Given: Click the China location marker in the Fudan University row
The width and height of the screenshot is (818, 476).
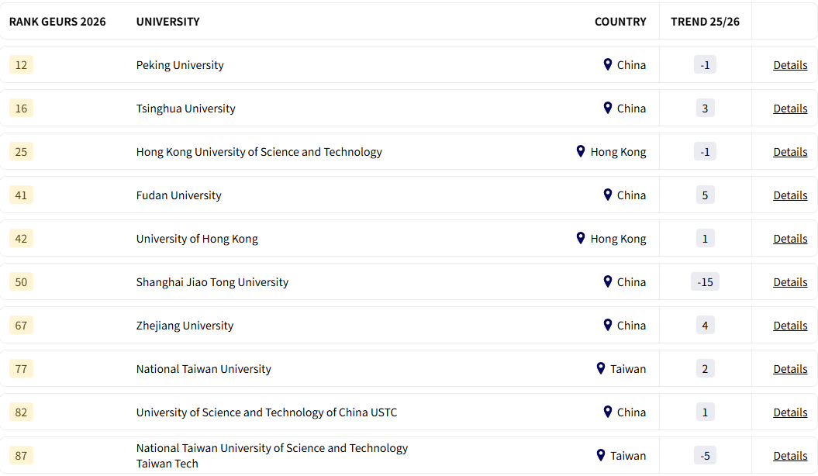Looking at the screenshot, I should [607, 195].
